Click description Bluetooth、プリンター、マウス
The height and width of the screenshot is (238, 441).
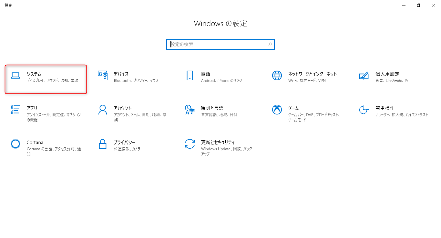(136, 81)
